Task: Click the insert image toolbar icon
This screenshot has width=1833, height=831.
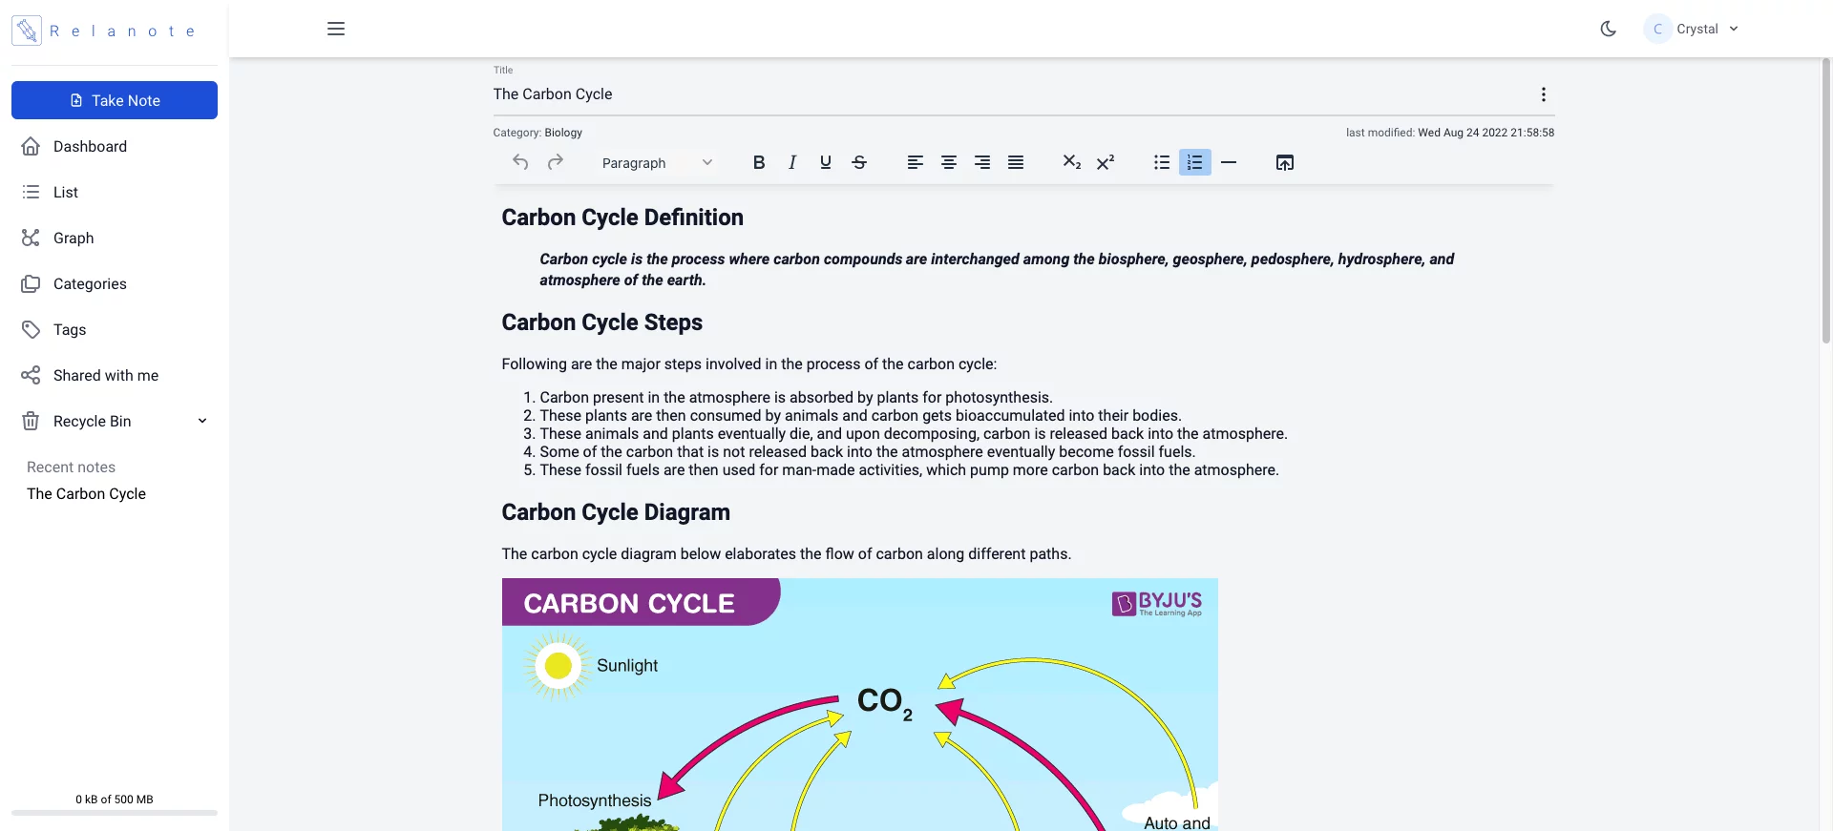Action: (x=1285, y=162)
